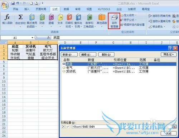Expand the Customize Quick Access Toolbar arrow
179x138 pixels.
pyautogui.click(x=42, y=3)
